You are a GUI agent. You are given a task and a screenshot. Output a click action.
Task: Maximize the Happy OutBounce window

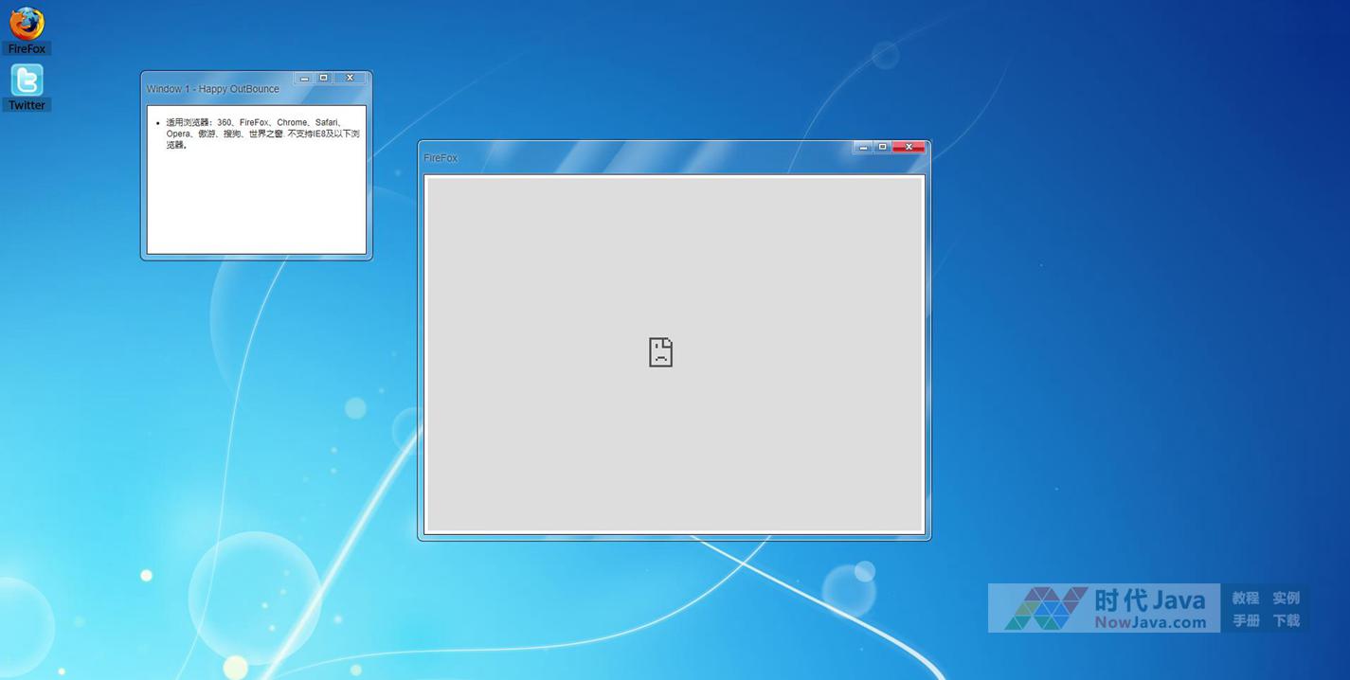[324, 79]
